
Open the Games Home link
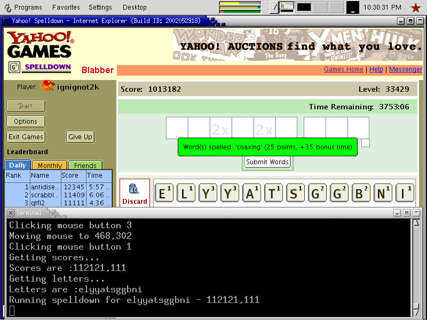pos(343,69)
